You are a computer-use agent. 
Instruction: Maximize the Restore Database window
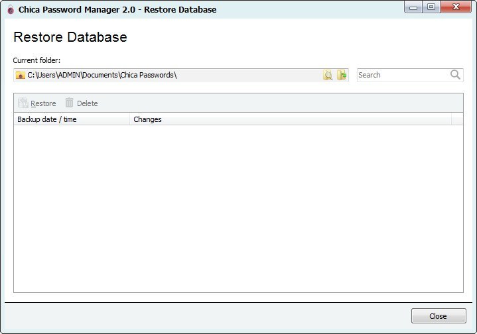click(431, 7)
